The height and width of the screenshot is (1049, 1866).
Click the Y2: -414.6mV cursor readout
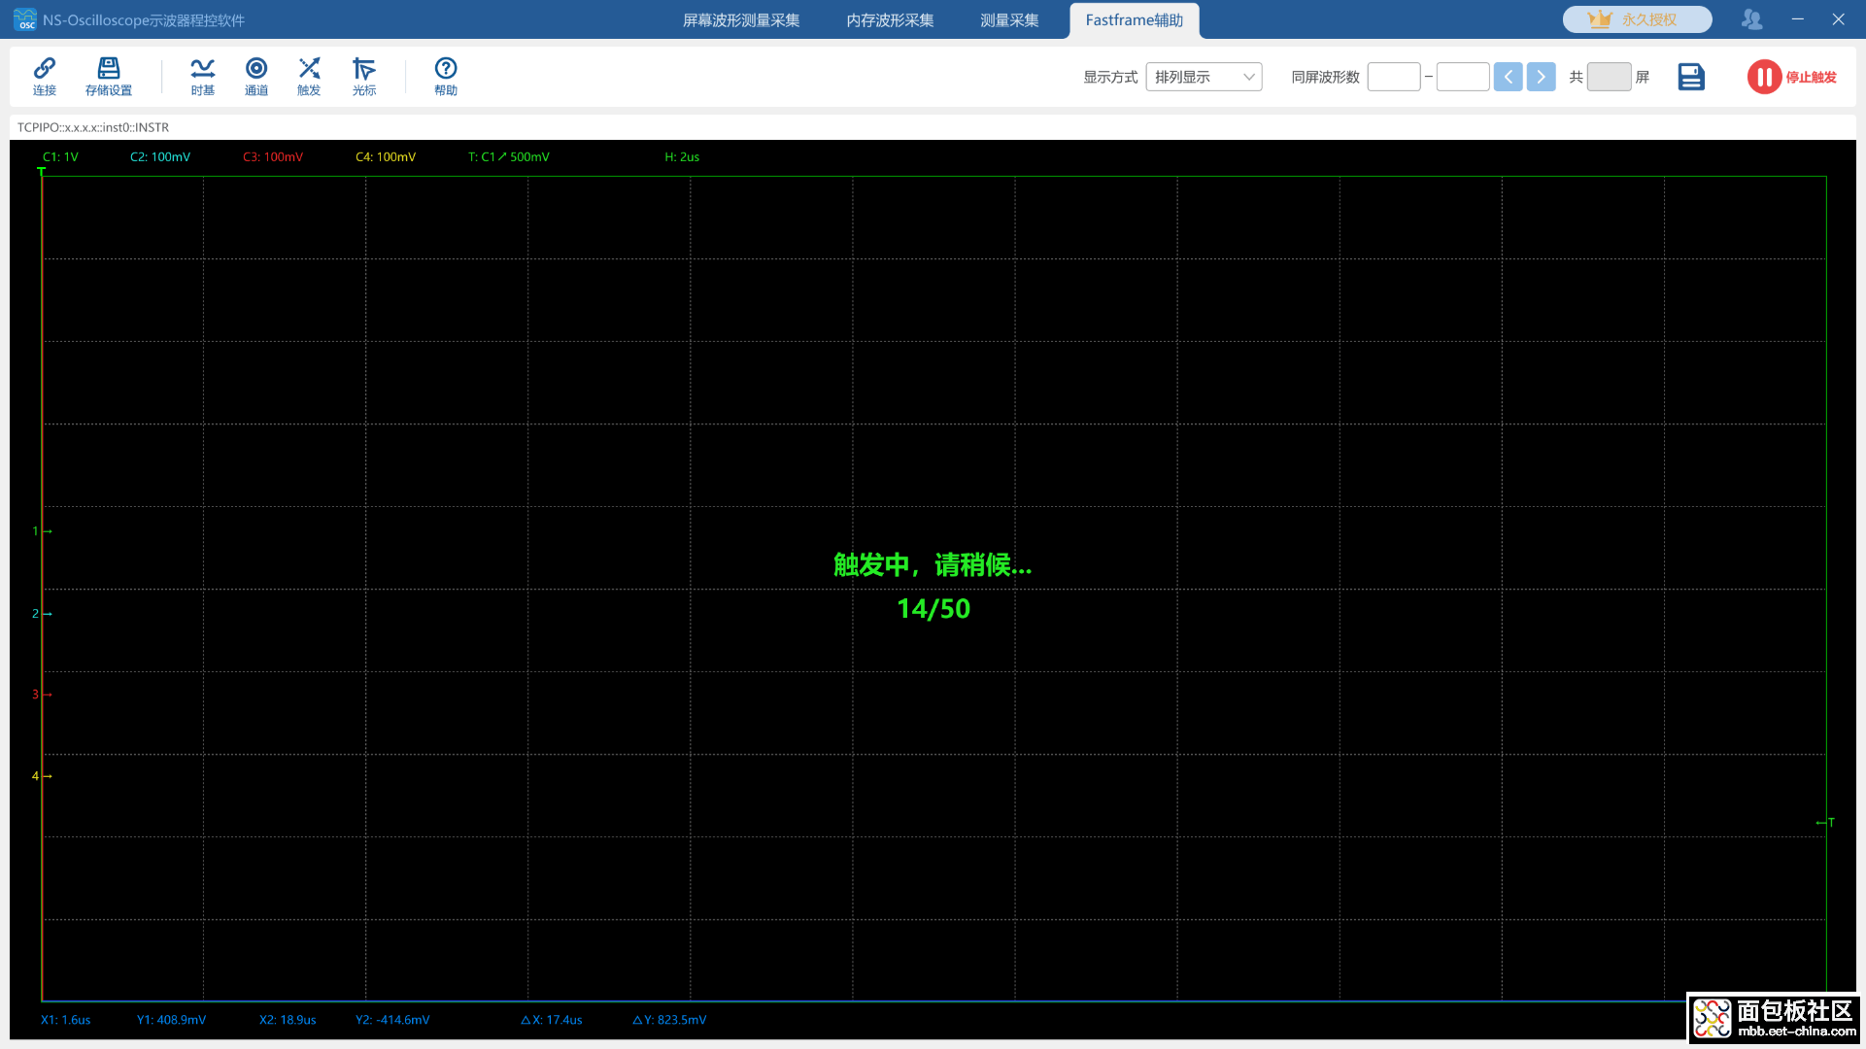pyautogui.click(x=392, y=1020)
